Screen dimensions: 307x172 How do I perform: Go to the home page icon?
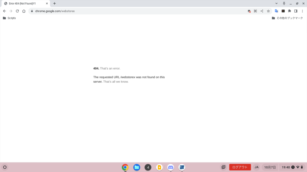(x=24, y=11)
